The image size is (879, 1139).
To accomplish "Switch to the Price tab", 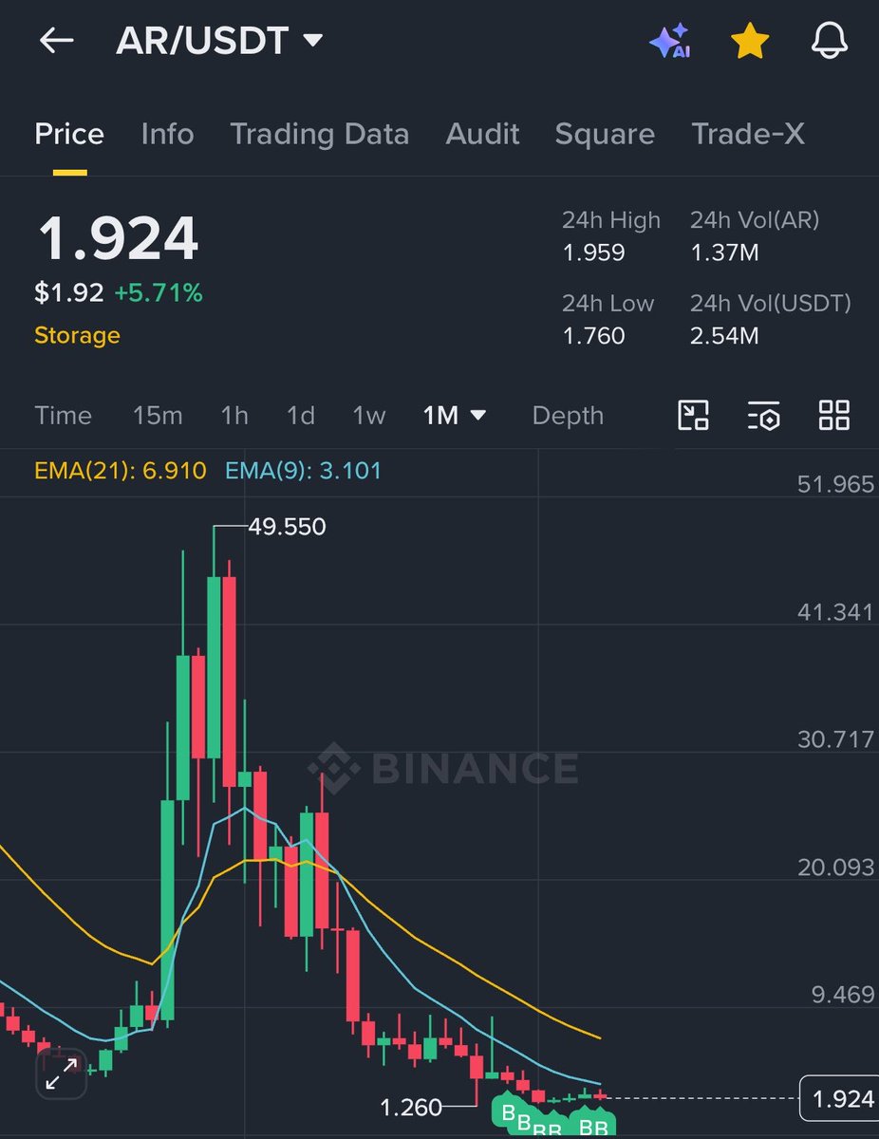I will pos(69,135).
